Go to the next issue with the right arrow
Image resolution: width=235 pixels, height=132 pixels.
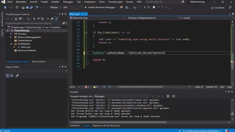(x=110, y=87)
